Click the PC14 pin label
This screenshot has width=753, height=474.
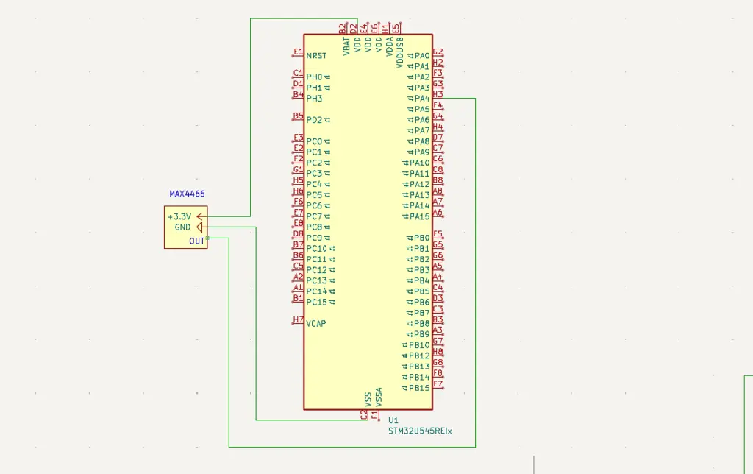click(316, 291)
